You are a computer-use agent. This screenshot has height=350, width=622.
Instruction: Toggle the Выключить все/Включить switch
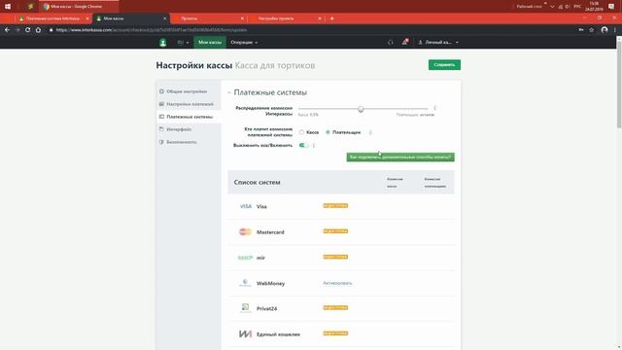tap(304, 145)
